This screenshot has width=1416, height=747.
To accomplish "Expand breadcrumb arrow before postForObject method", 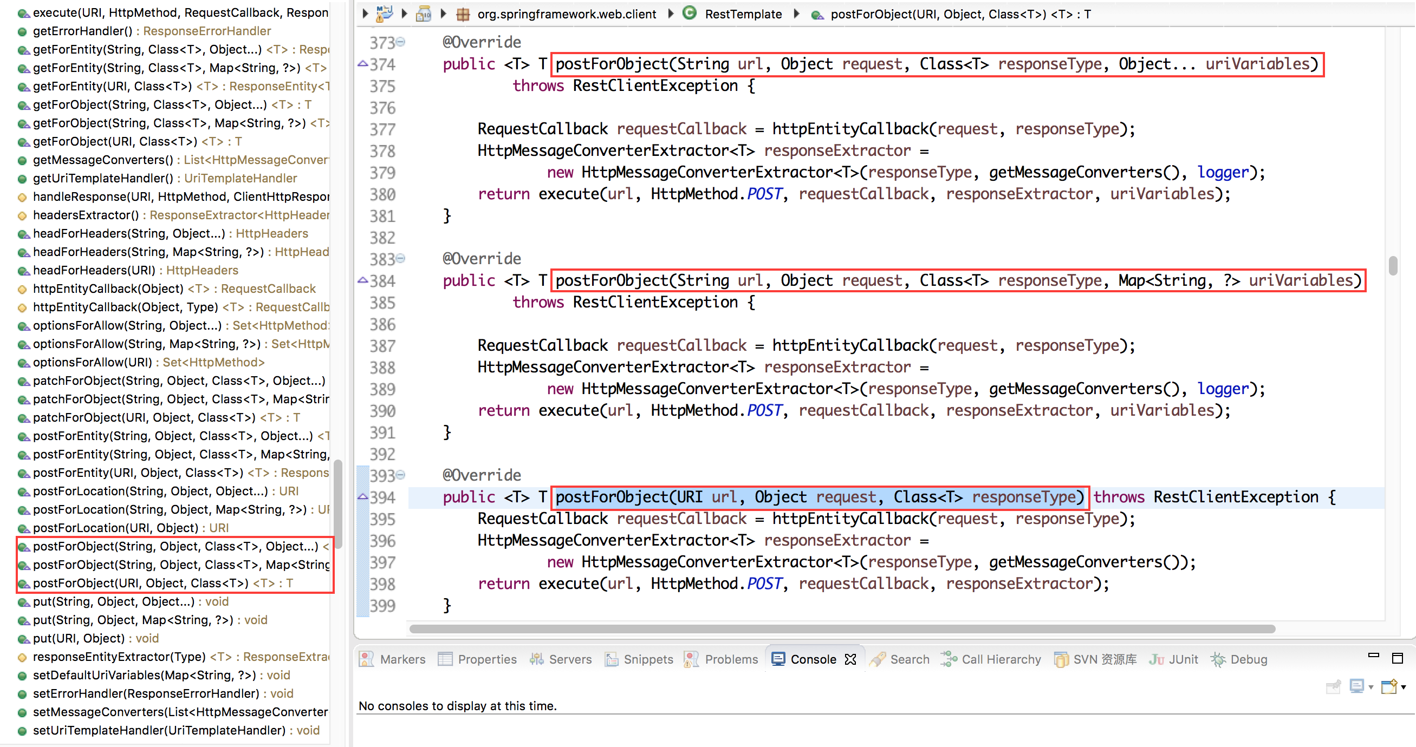I will click(796, 14).
